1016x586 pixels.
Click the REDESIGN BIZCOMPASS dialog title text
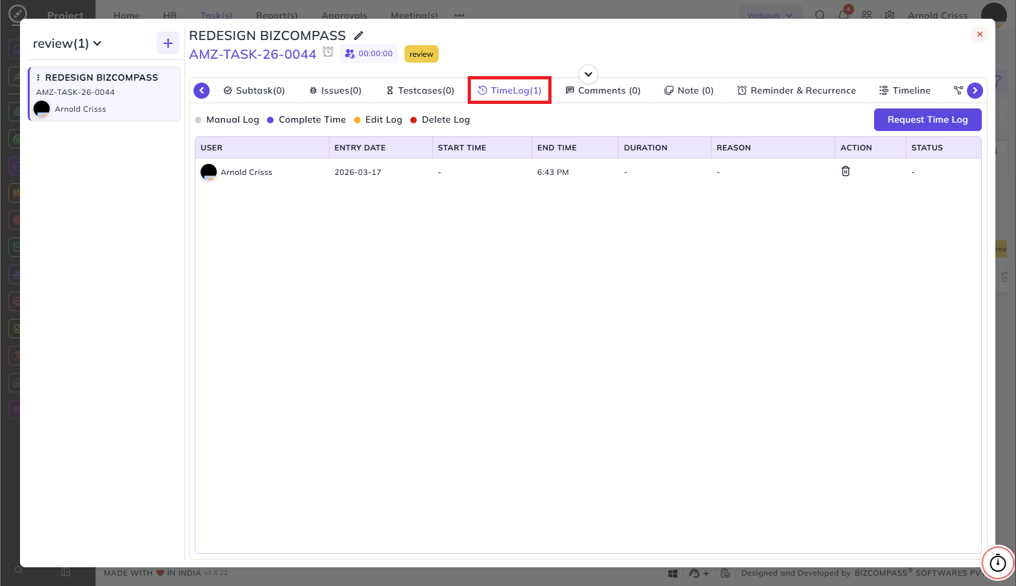268,35
